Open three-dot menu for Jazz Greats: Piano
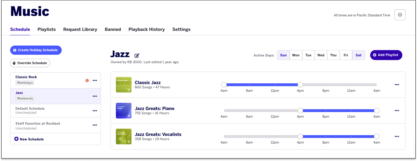Viewport: 417px width, 161px height. click(x=397, y=110)
